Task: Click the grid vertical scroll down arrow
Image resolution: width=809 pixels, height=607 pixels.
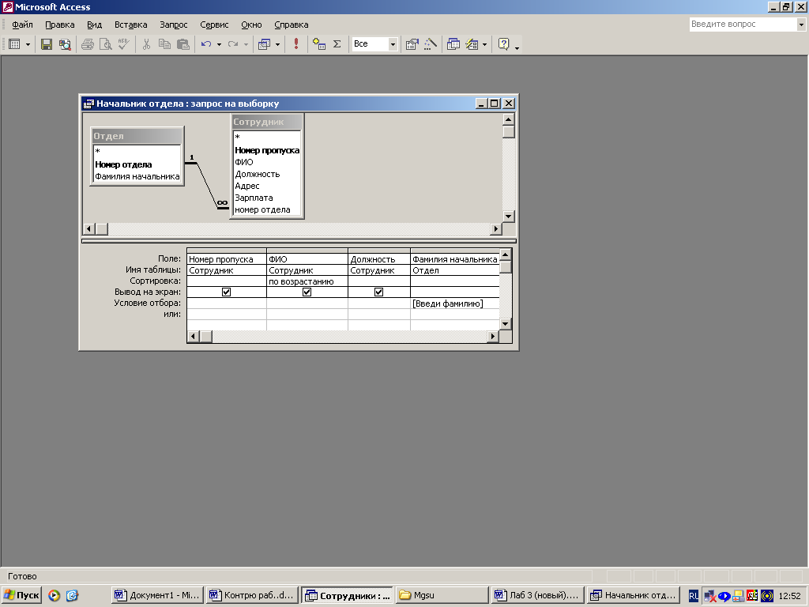Action: click(506, 323)
